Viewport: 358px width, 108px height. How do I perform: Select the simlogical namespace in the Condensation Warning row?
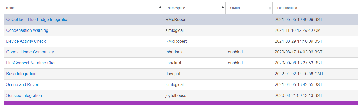click(x=174, y=30)
